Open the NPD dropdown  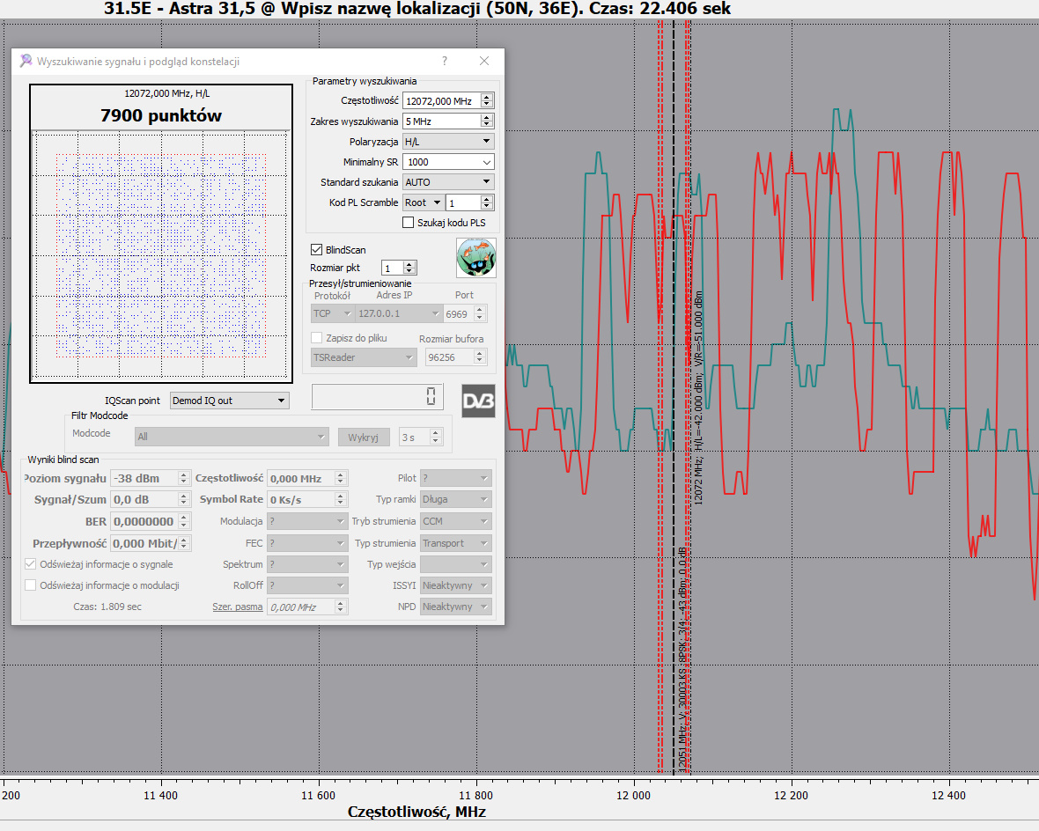point(456,607)
